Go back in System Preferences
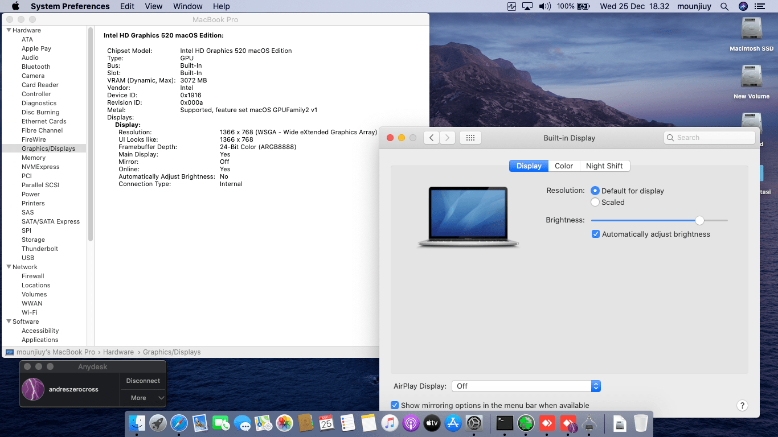 pyautogui.click(x=431, y=138)
